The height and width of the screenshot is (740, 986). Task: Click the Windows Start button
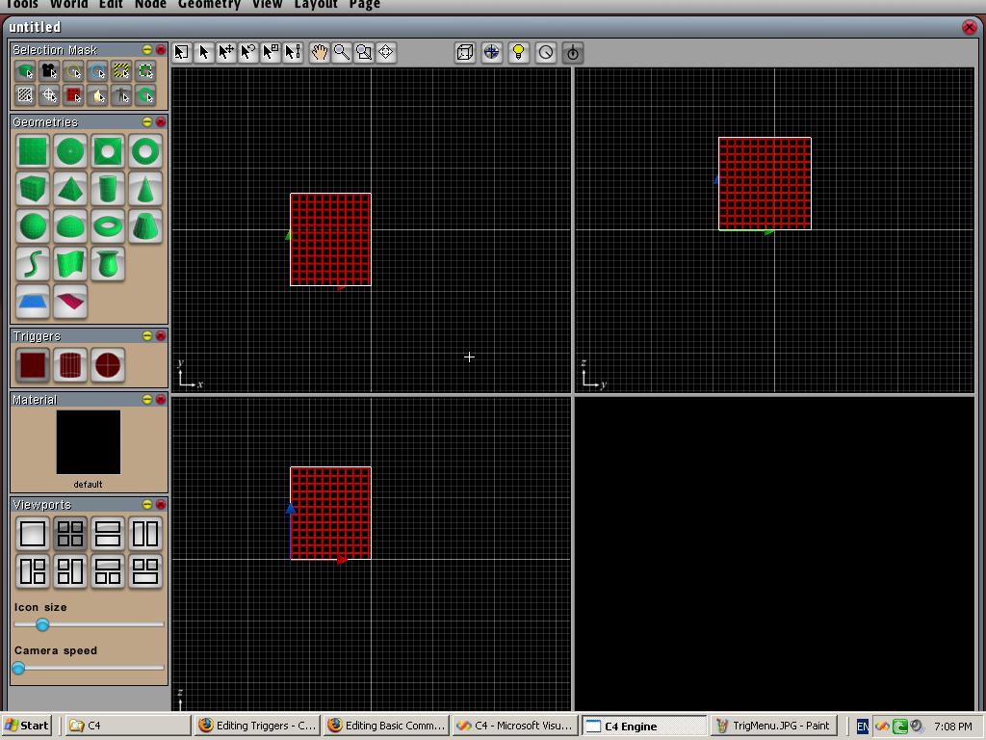click(26, 726)
